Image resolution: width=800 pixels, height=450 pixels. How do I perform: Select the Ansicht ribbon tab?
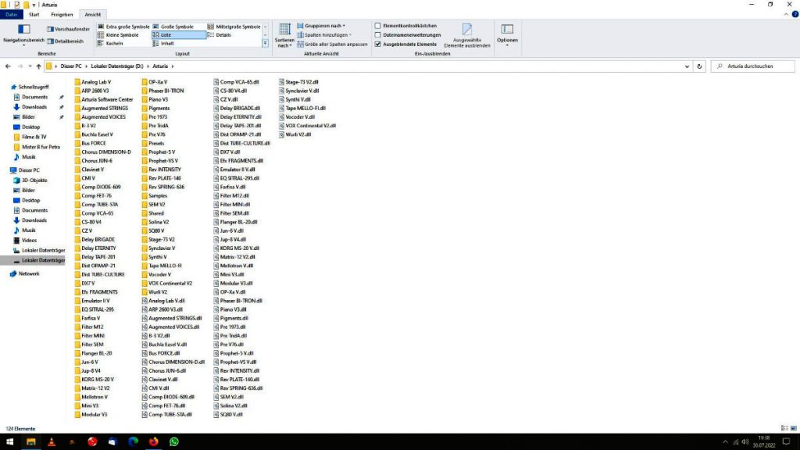[93, 15]
